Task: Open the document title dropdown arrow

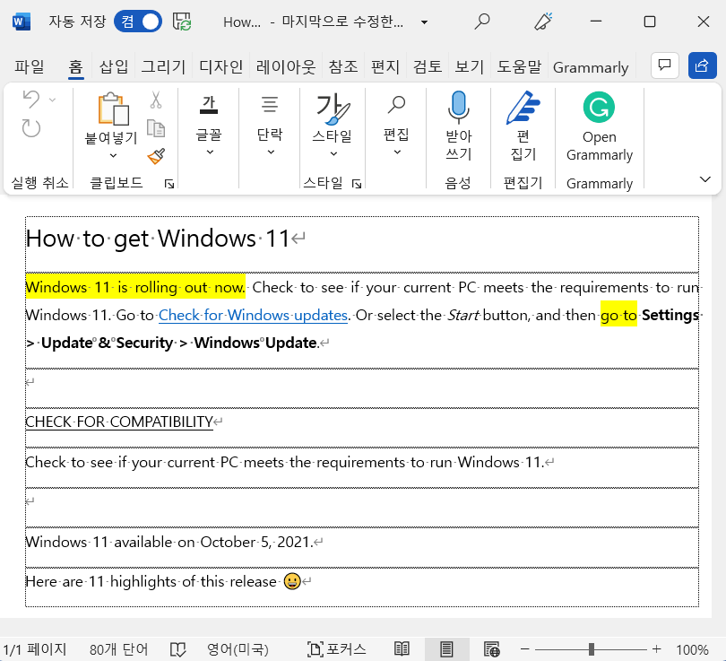Action: 424,22
